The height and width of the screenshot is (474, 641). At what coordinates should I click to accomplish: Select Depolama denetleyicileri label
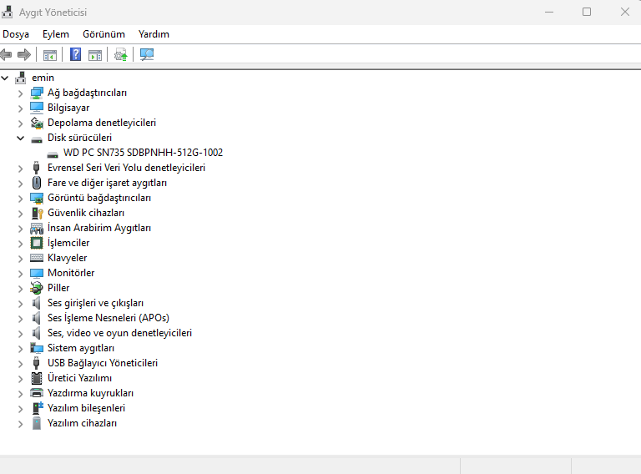coord(102,123)
